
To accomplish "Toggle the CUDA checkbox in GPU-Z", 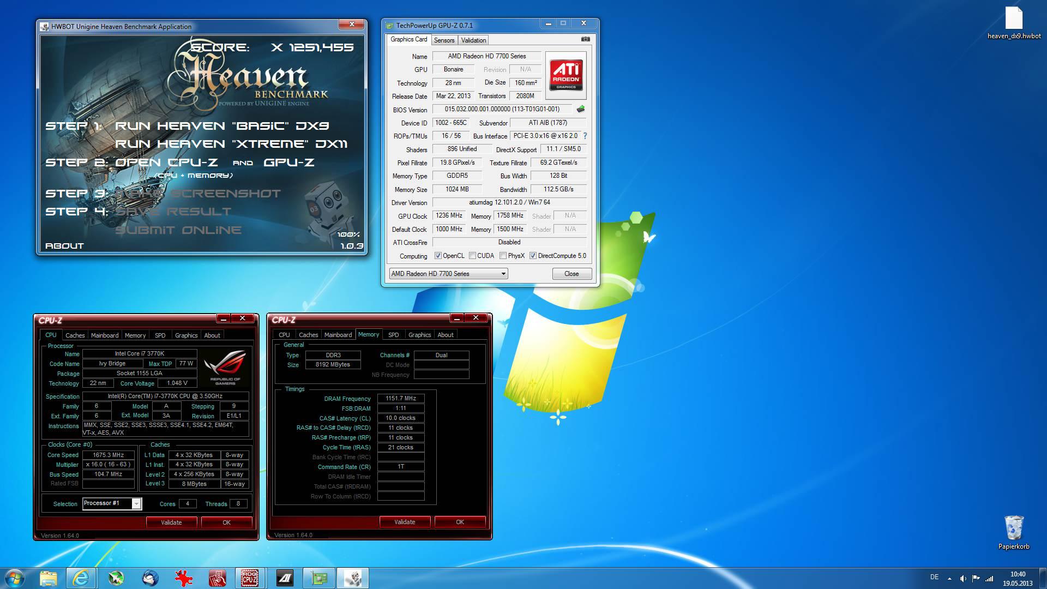I will [x=473, y=256].
